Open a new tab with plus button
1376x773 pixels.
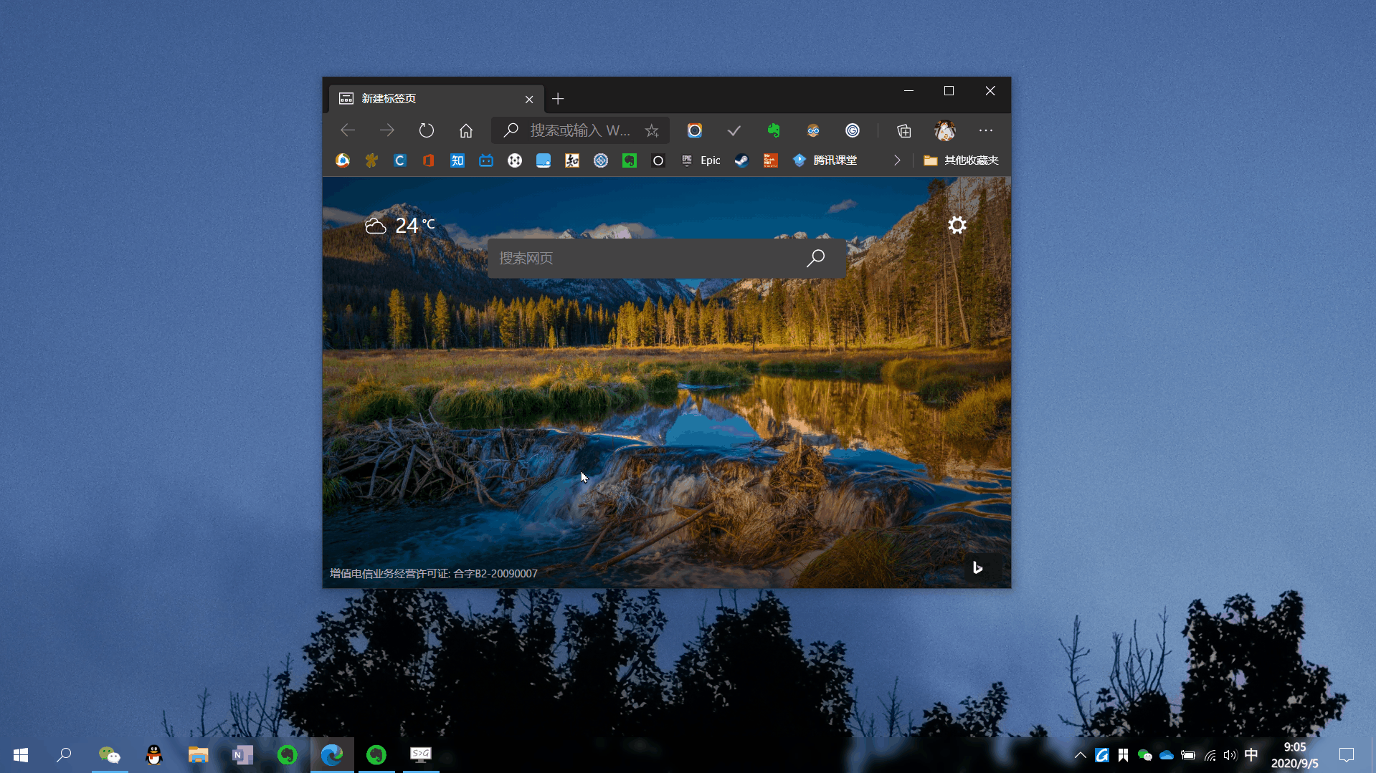(x=558, y=99)
